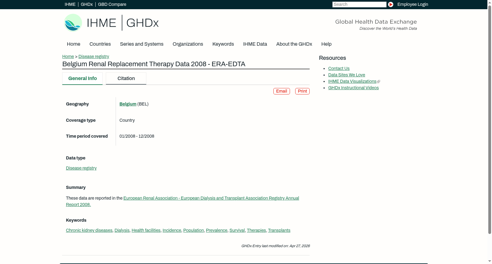Click the IHME leaf logo
Image resolution: width=492 pixels, height=264 pixels.
(x=73, y=23)
